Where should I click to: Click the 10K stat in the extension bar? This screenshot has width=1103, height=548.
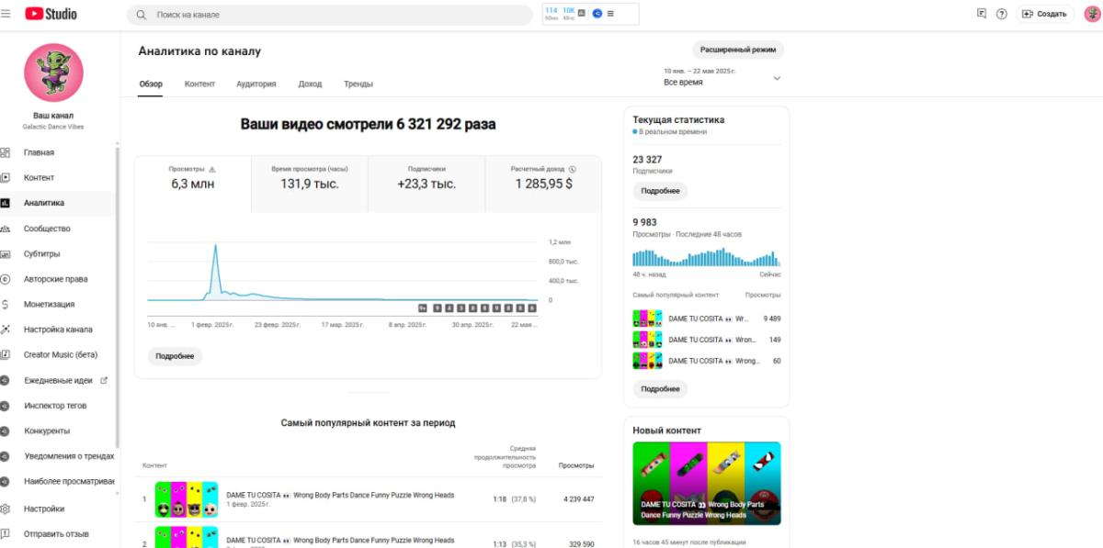coord(569,10)
